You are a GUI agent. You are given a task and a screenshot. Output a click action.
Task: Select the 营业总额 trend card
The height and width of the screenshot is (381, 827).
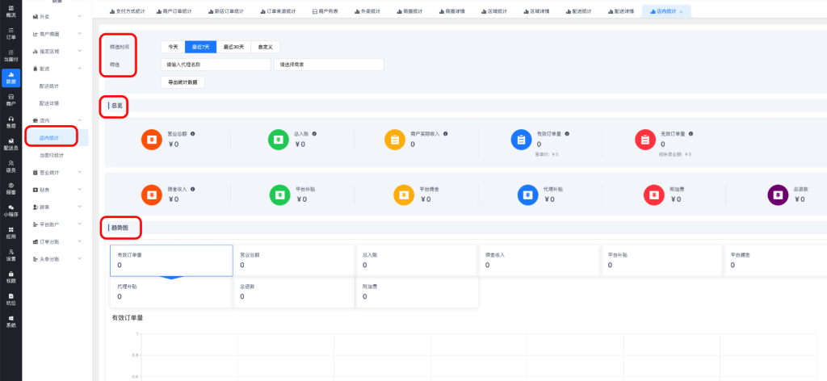coord(294,259)
